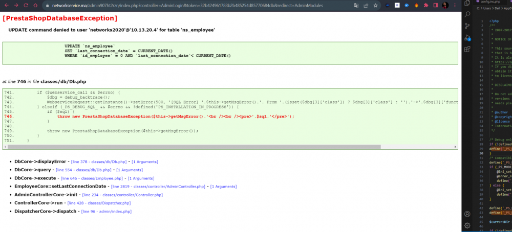Click the https:// link on VS Code line 10
The width and height of the screenshot is (512, 232).
[502, 62]
